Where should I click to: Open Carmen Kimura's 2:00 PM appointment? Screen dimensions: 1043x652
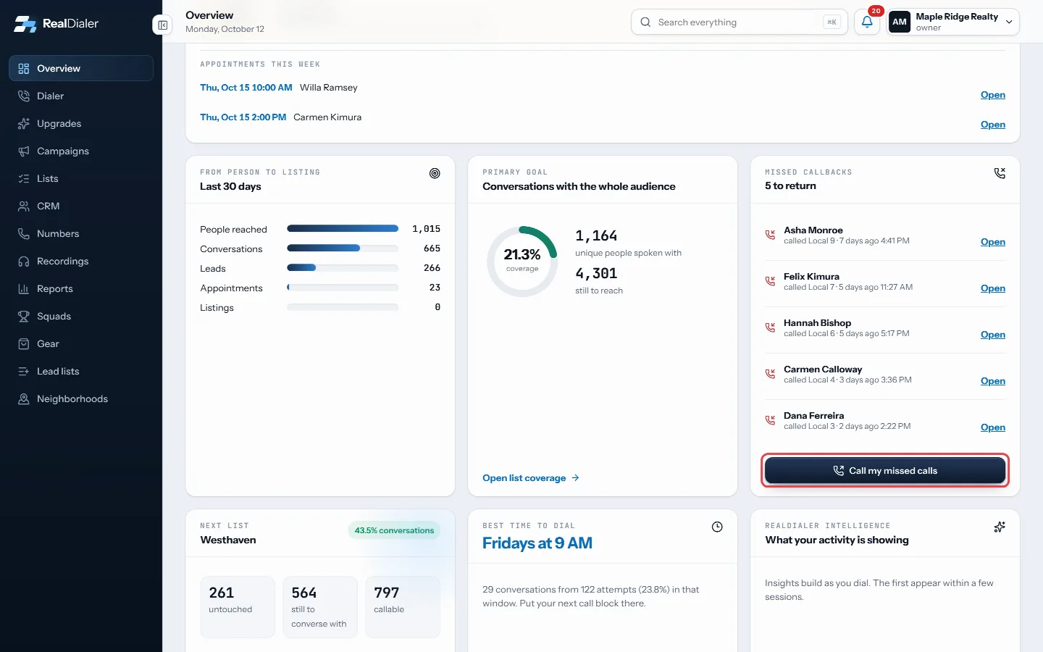click(993, 125)
